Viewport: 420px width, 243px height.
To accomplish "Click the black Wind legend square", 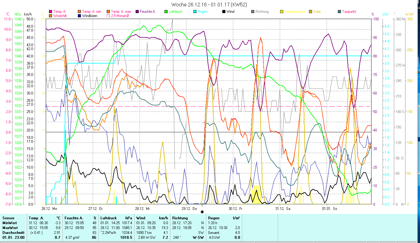I will click(224, 12).
